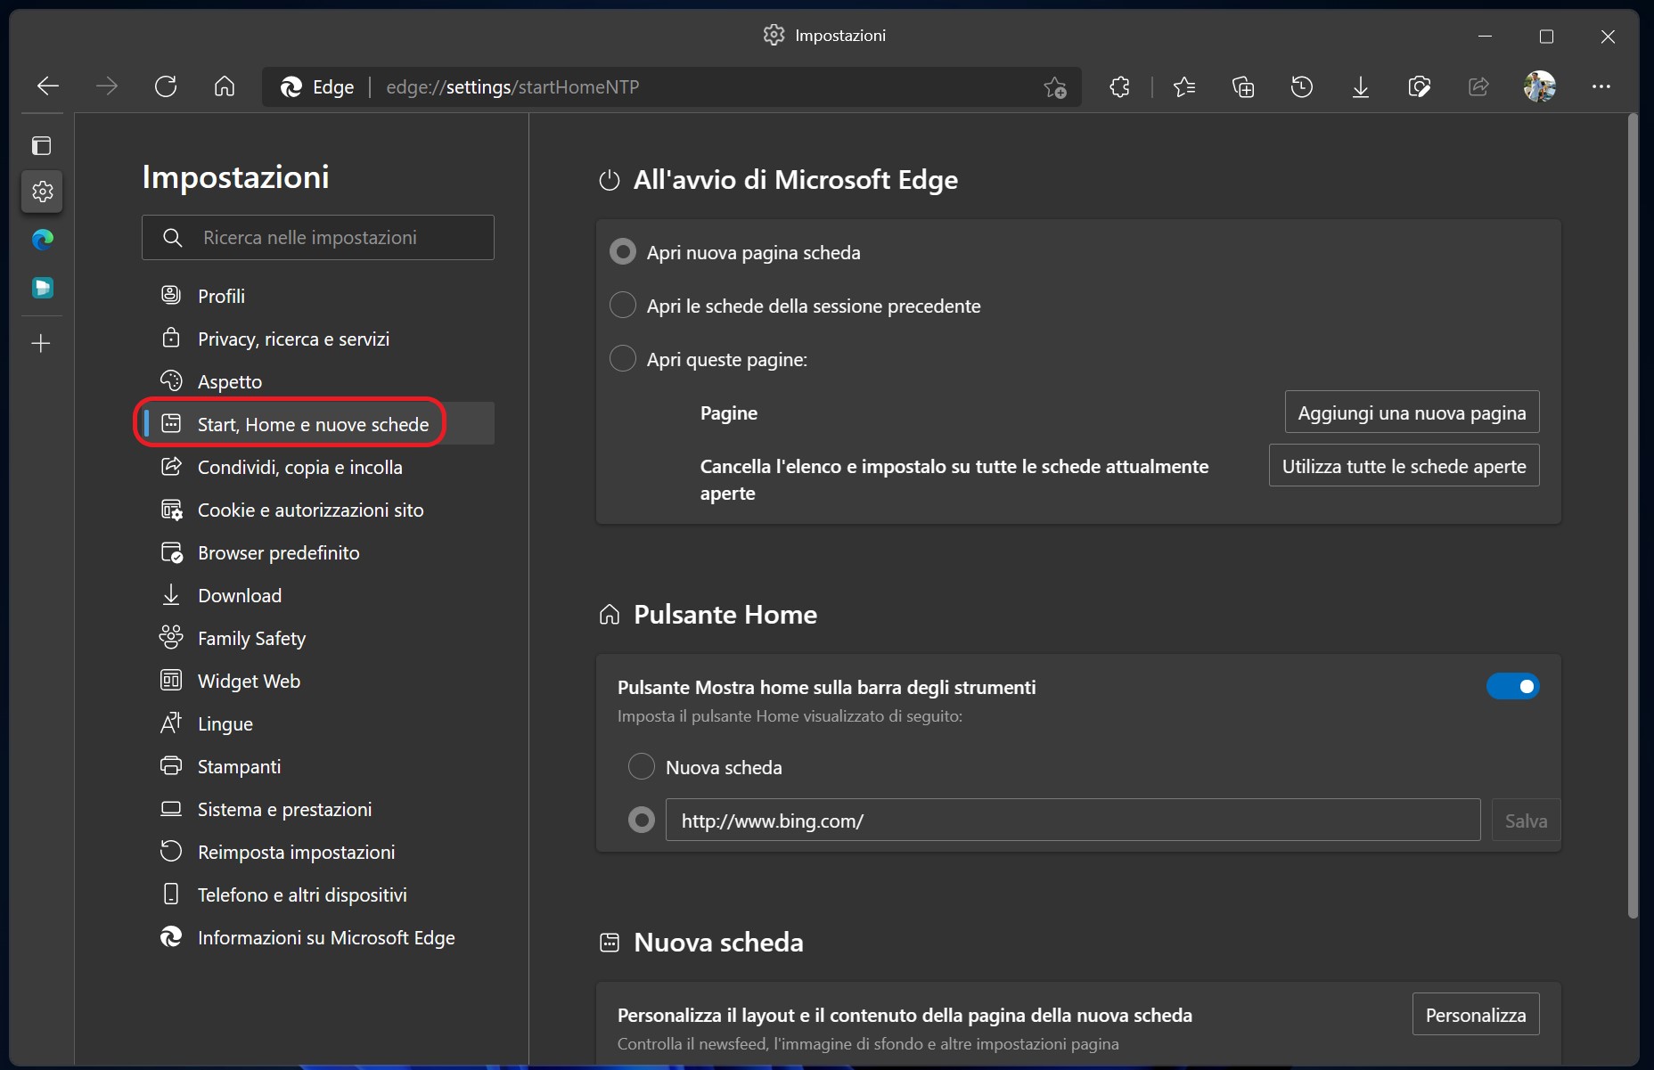Open Download settings section in sidebar
The width and height of the screenshot is (1654, 1070).
click(318, 595)
